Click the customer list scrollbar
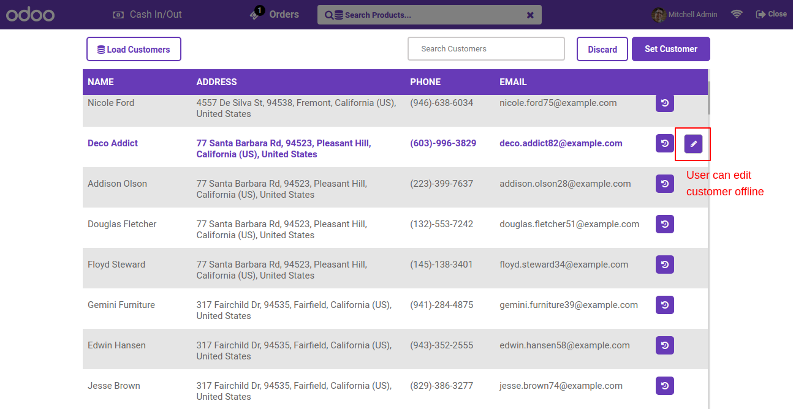 pyautogui.click(x=709, y=98)
